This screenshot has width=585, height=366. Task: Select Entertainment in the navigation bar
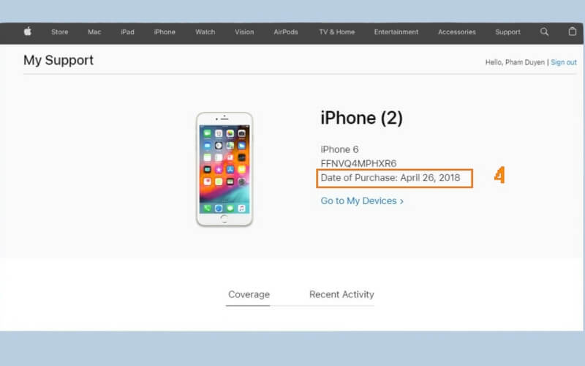(x=396, y=32)
